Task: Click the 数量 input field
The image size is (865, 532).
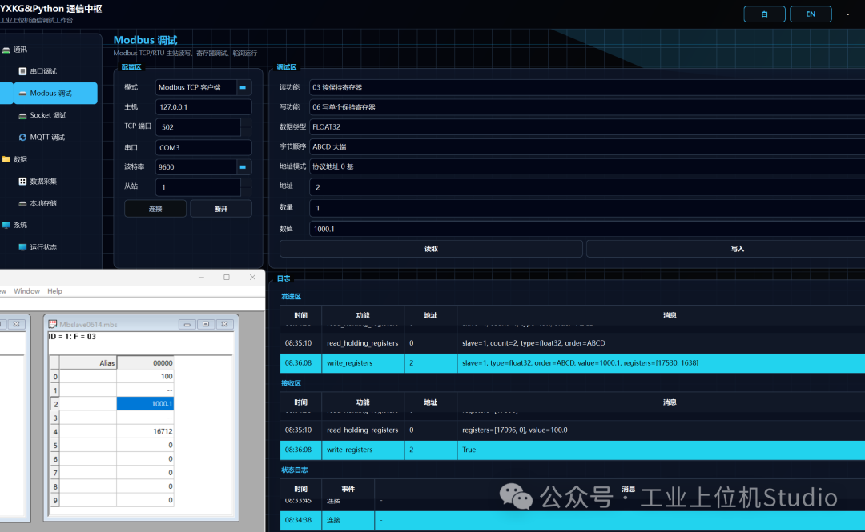Action: point(587,208)
